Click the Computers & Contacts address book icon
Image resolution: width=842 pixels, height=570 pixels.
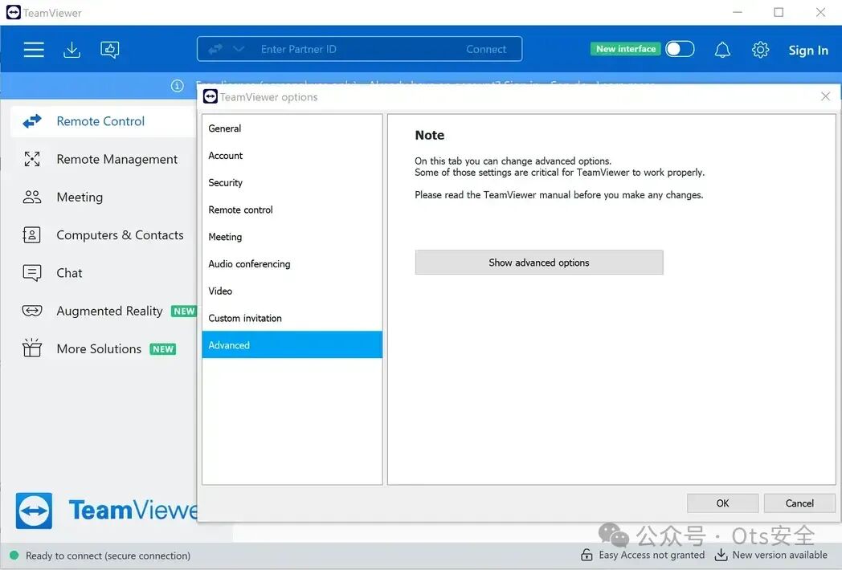click(31, 235)
